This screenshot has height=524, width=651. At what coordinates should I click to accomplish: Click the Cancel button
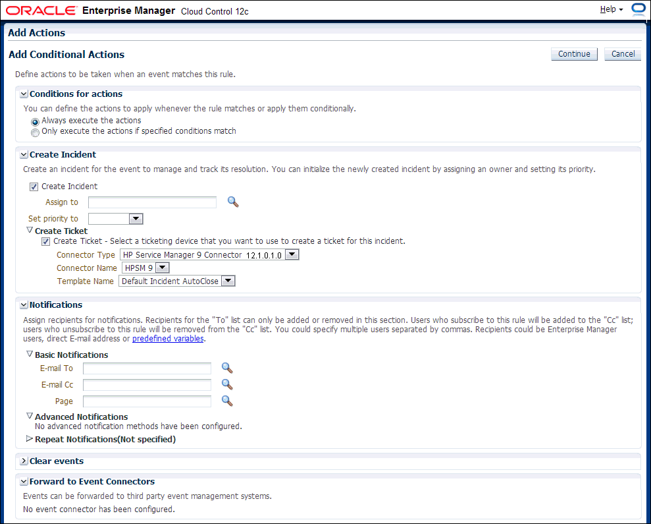(623, 54)
